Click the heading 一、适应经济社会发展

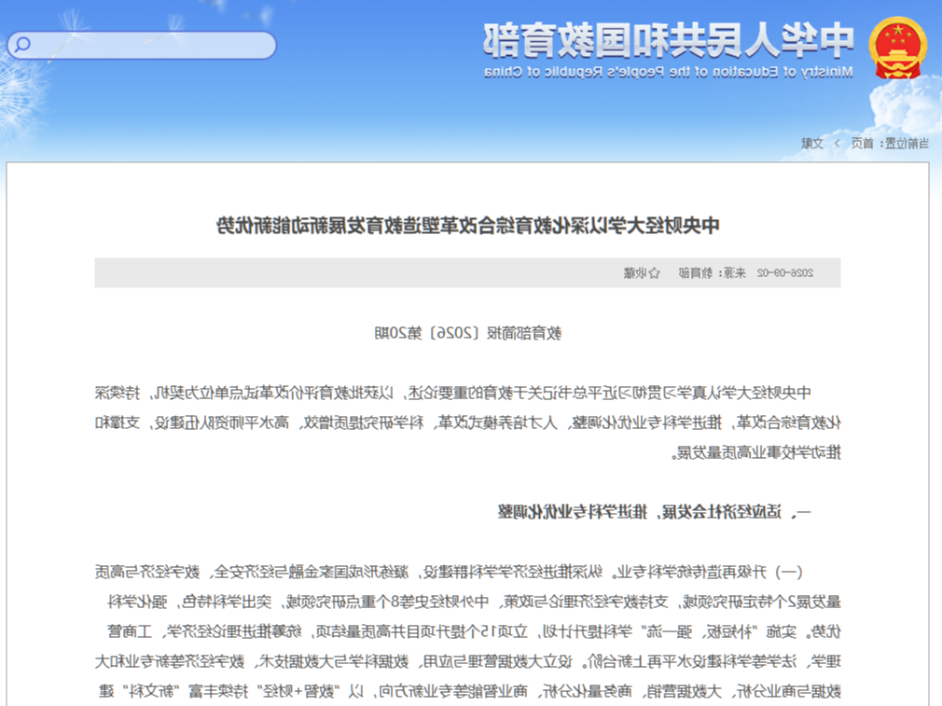pyautogui.click(x=655, y=512)
